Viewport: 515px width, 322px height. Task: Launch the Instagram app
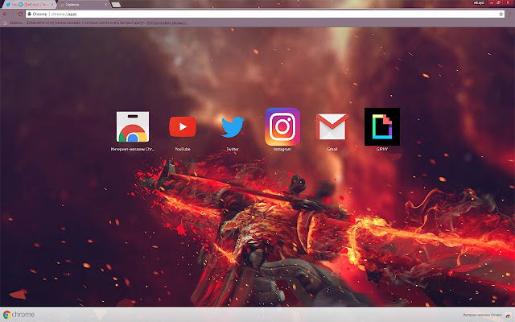(282, 126)
